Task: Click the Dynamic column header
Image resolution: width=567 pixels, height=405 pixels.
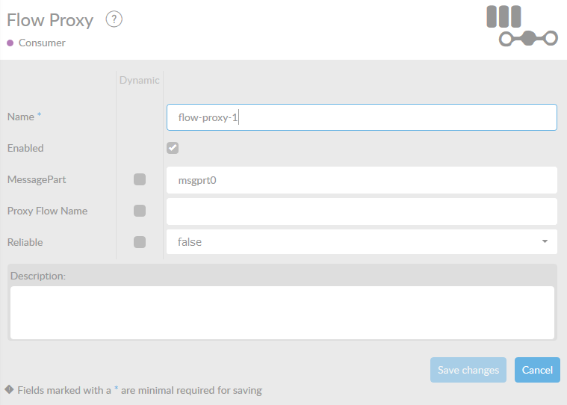Action: pyautogui.click(x=140, y=80)
